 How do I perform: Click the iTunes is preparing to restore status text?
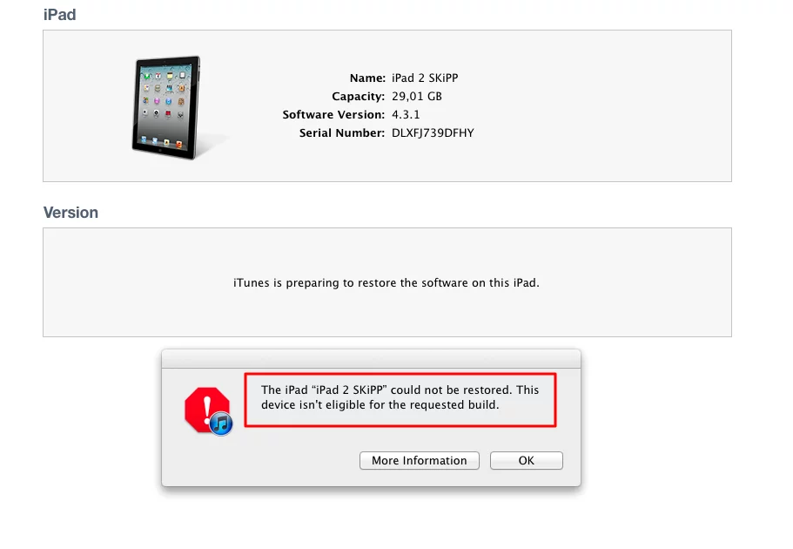coord(386,282)
